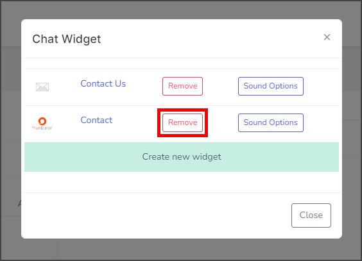Click the gray mail thumbnail of first widget

(42, 87)
